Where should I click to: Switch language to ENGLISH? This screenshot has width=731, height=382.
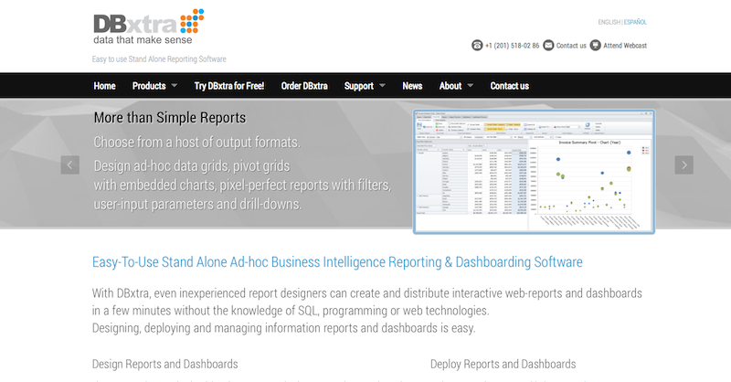[609, 22]
